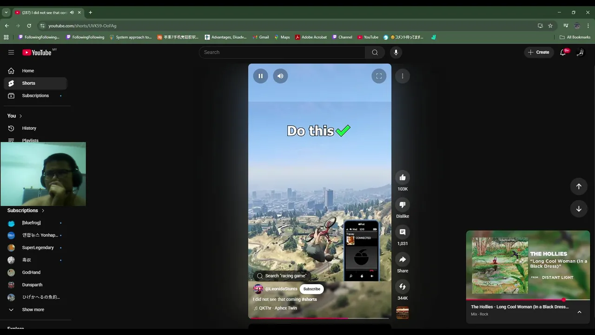Click the #shorts hashtag
The height and width of the screenshot is (335, 595).
tap(309, 299)
